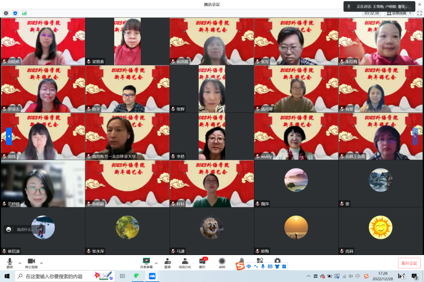Open the share screen button
This screenshot has height=282, width=424.
click(x=146, y=263)
